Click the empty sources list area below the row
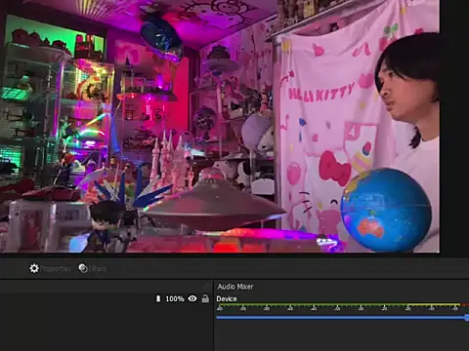Viewport: 469px width, 351px height. pyautogui.click(x=107, y=328)
